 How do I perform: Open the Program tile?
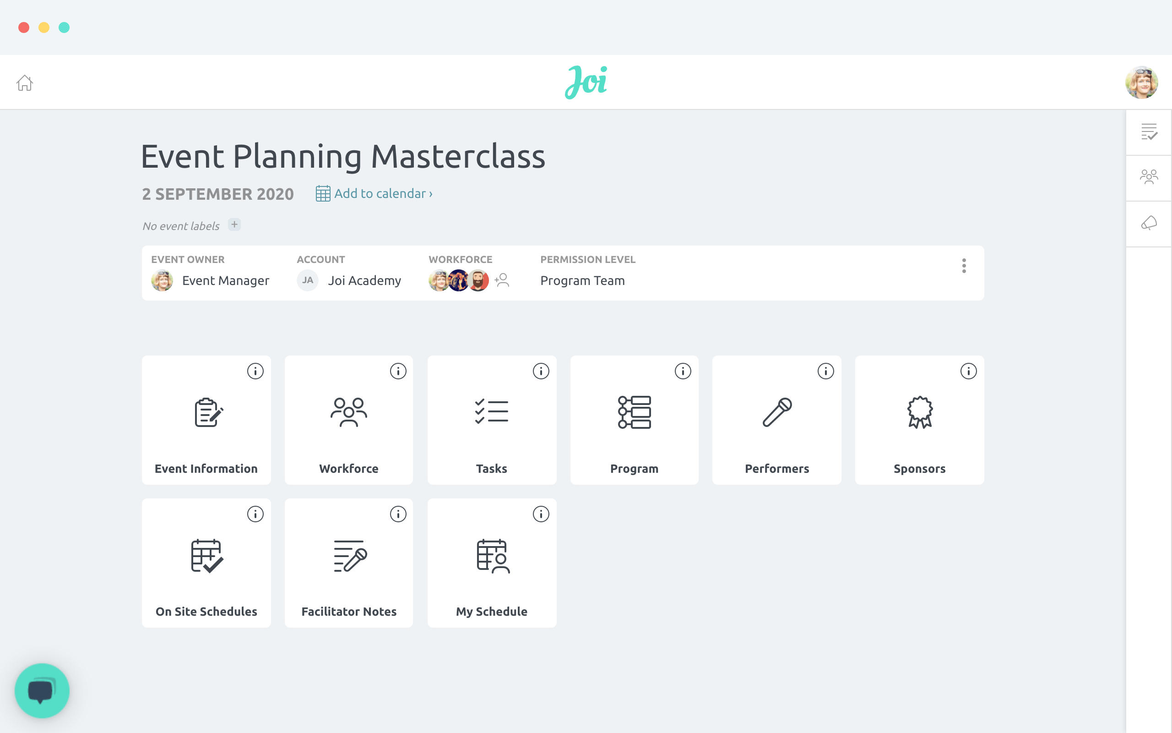634,420
